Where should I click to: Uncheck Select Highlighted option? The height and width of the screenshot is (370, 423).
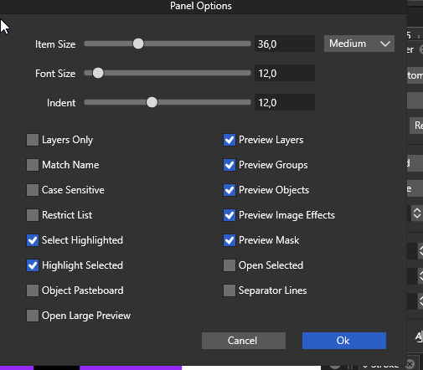point(33,240)
